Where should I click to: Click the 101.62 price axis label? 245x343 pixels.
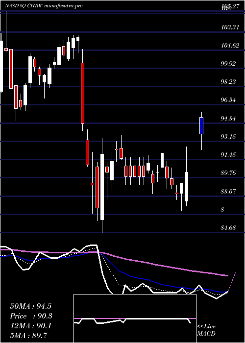tap(230, 46)
